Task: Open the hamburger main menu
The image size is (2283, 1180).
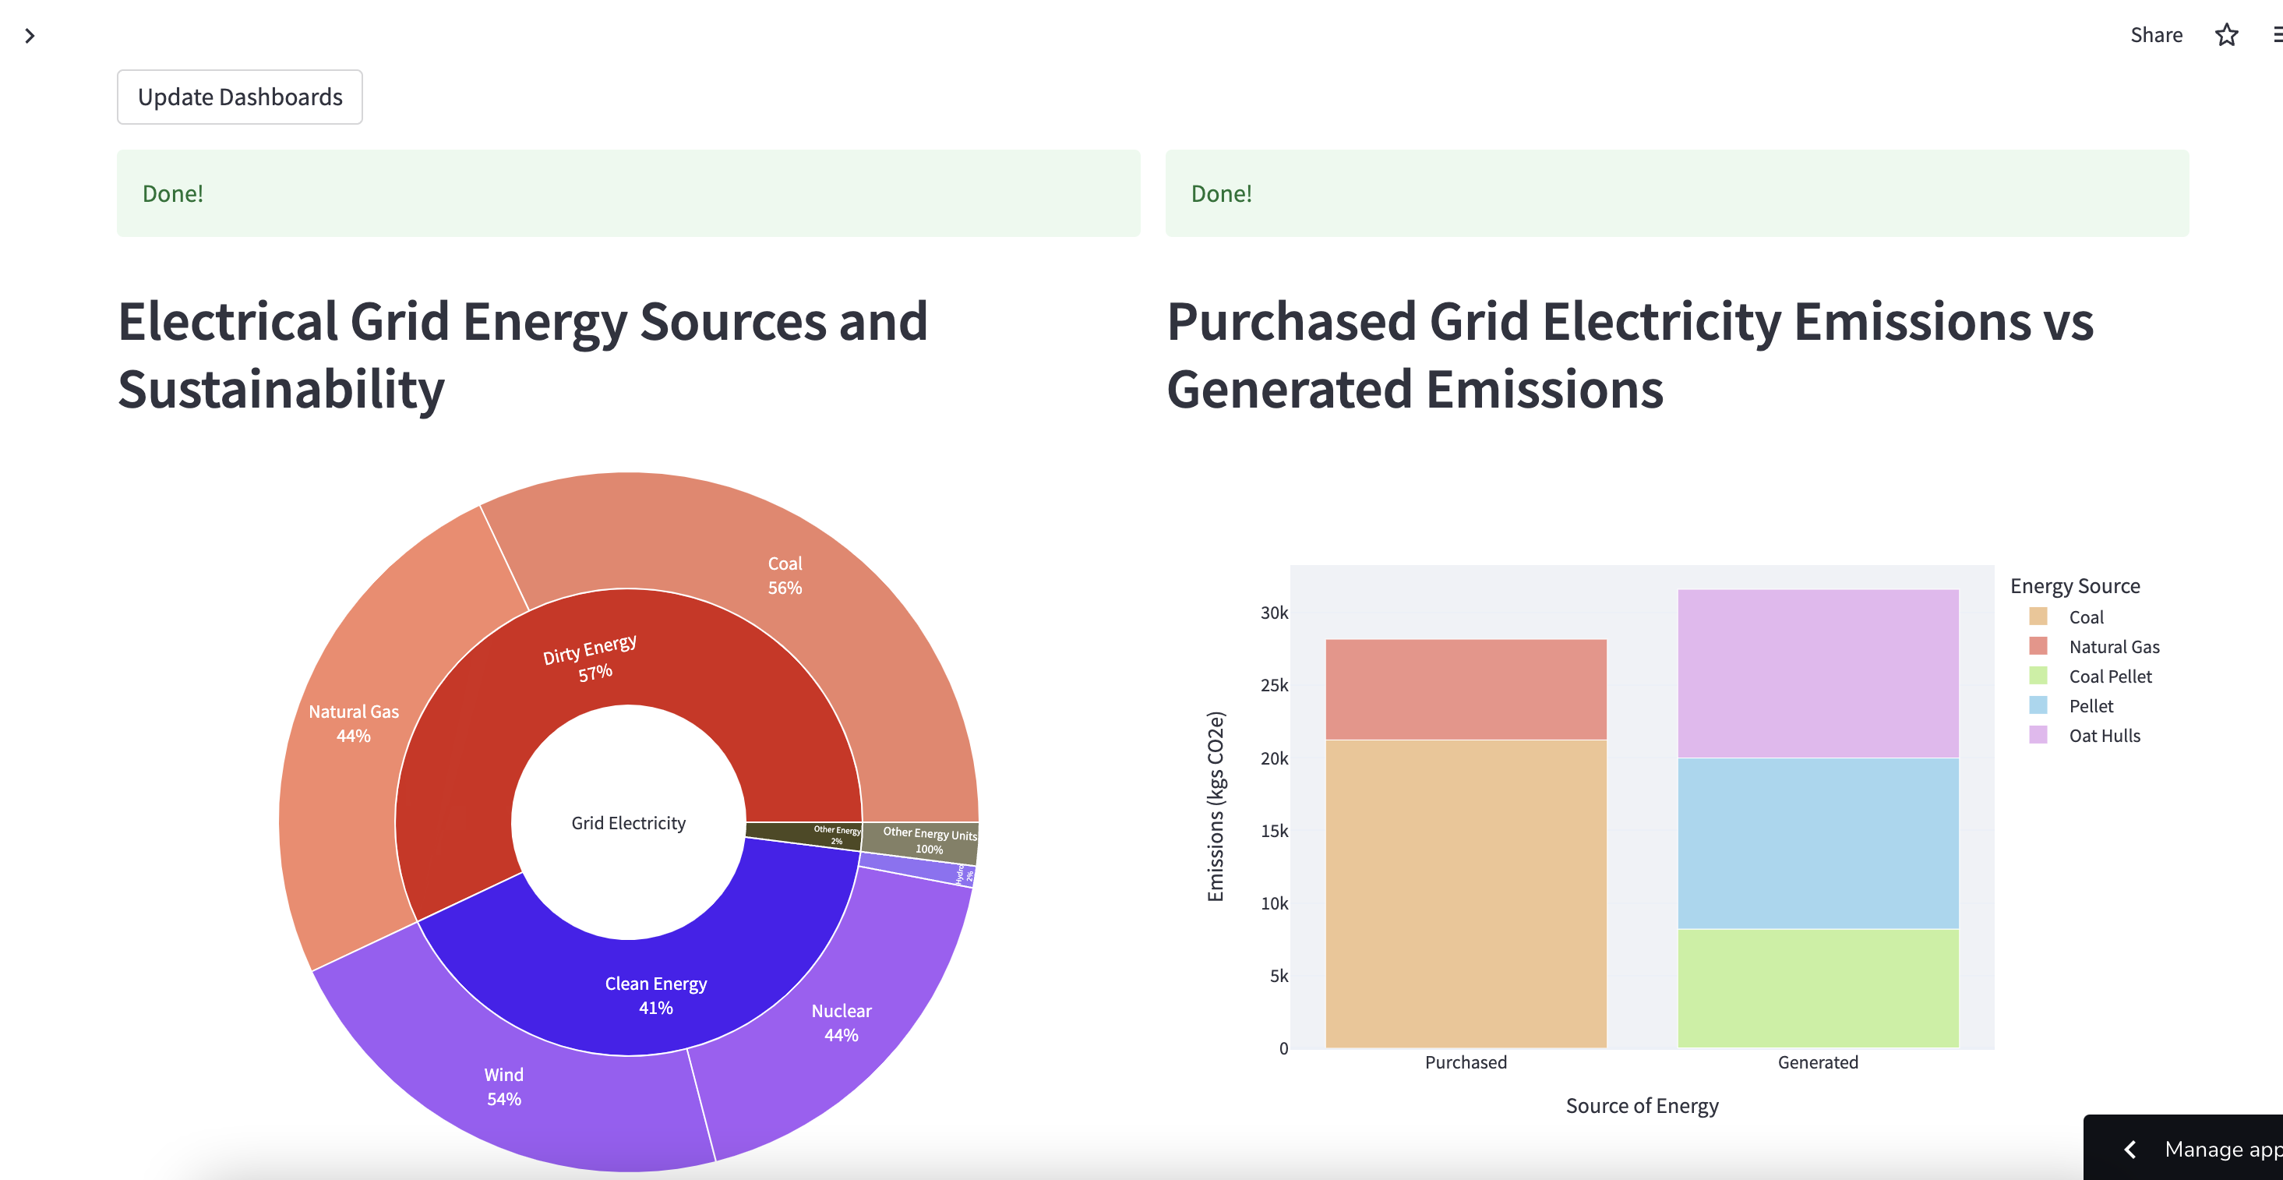Action: (2276, 35)
